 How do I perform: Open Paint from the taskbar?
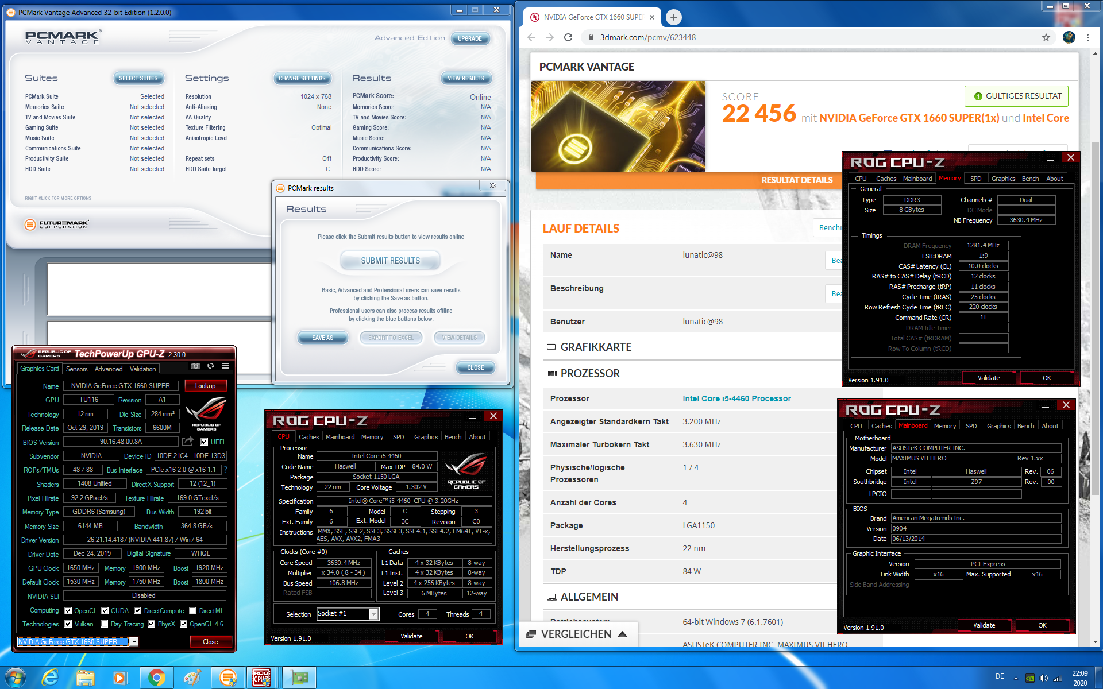click(192, 678)
